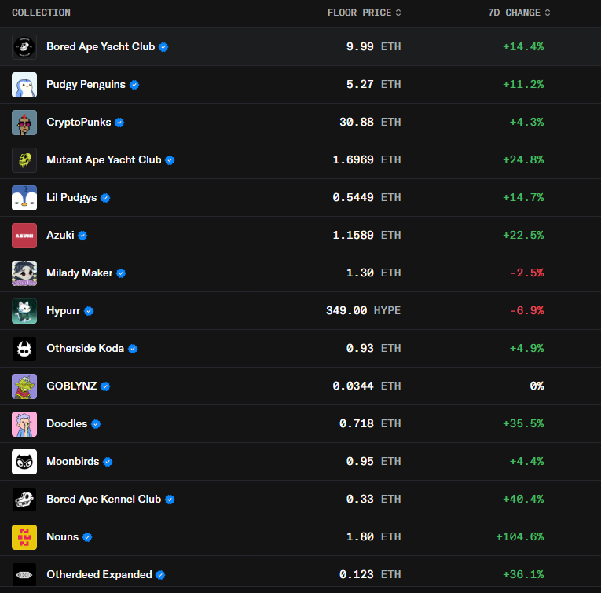
Task: Click the Milady Maker verified badge
Action: pos(121,273)
